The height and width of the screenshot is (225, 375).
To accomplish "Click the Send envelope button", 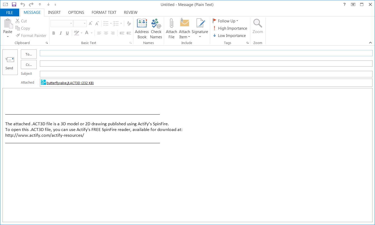I will tap(10, 62).
